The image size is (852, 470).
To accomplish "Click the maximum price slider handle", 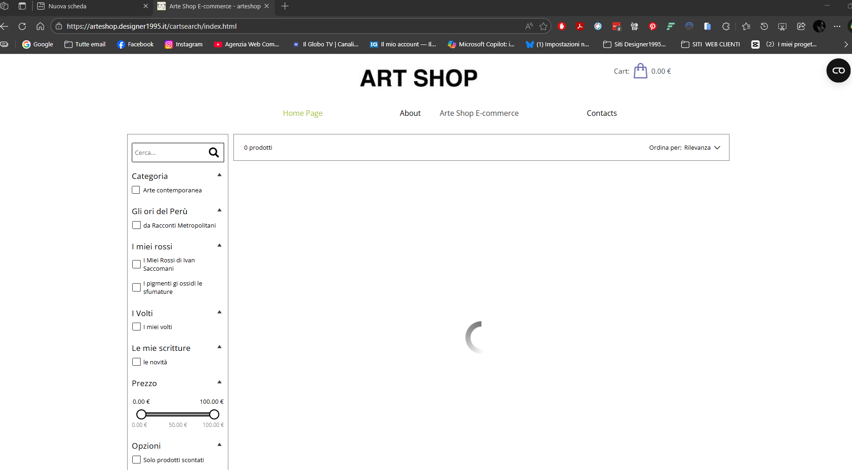I will [214, 414].
